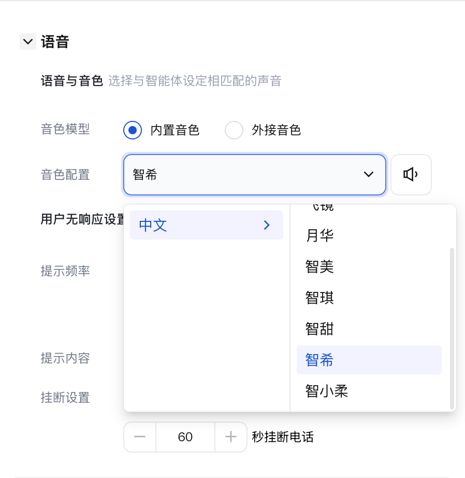Screen dimensions: 465x478
Task: Expand the 中文 language category
Action: [x=206, y=225]
